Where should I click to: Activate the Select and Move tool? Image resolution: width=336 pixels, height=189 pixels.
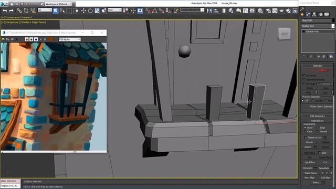tap(83, 10)
